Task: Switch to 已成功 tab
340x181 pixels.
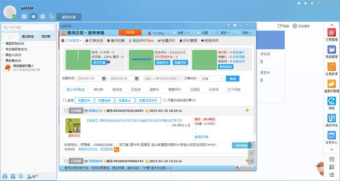Action: tap(195, 89)
